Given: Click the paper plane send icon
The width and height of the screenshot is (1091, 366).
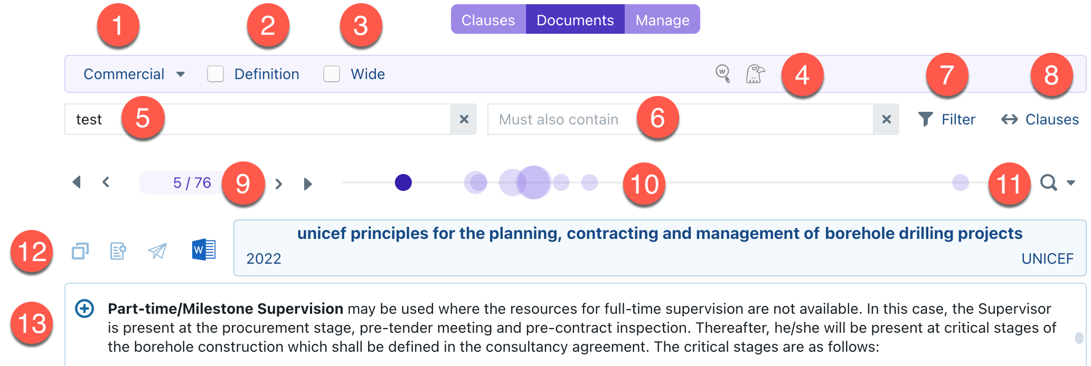Looking at the screenshot, I should [x=157, y=251].
